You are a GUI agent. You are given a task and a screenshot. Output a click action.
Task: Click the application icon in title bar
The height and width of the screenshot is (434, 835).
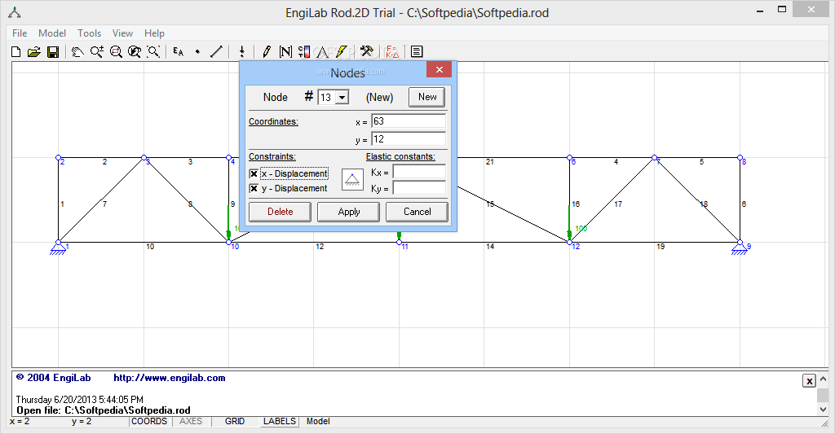[x=15, y=12]
